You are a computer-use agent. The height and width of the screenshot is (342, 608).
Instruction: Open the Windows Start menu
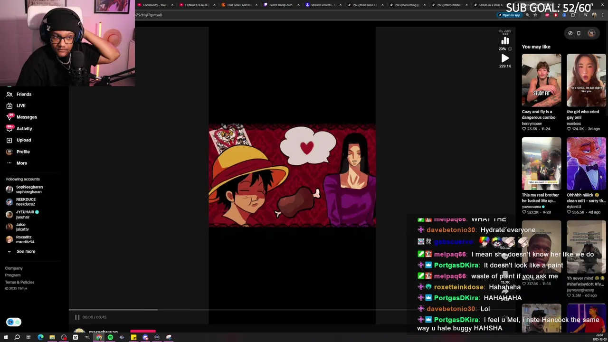coord(6,337)
